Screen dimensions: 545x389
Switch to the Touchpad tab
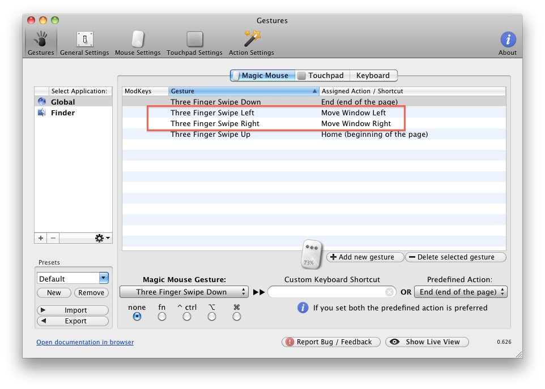pos(322,75)
